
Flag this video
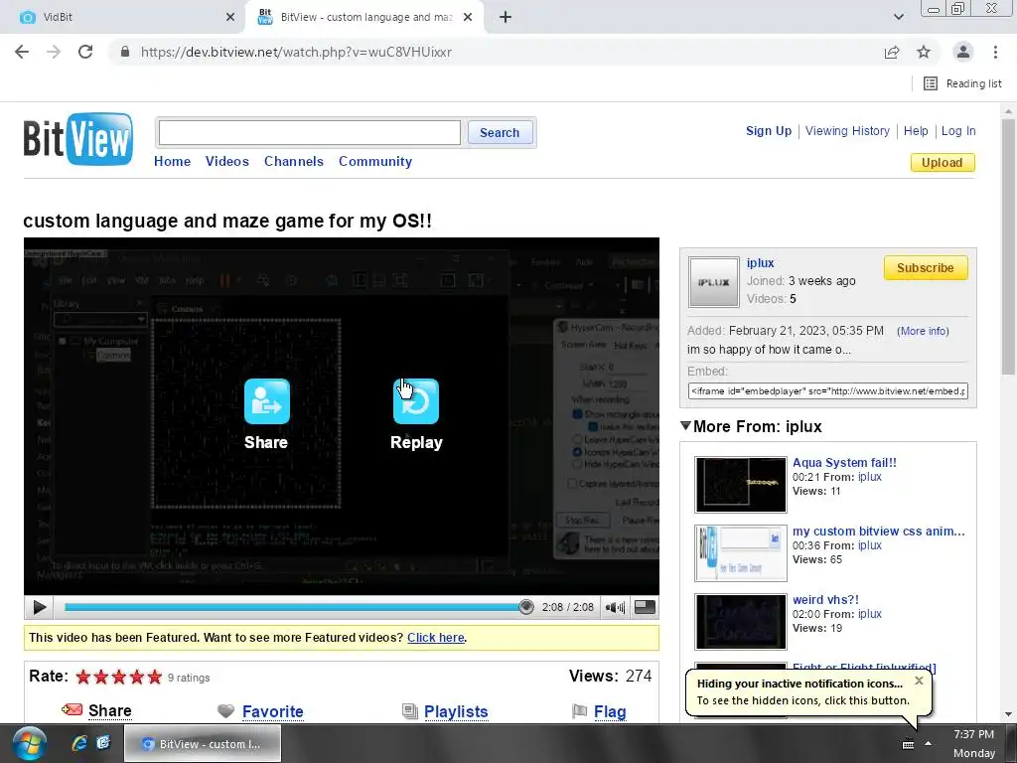coord(611,711)
